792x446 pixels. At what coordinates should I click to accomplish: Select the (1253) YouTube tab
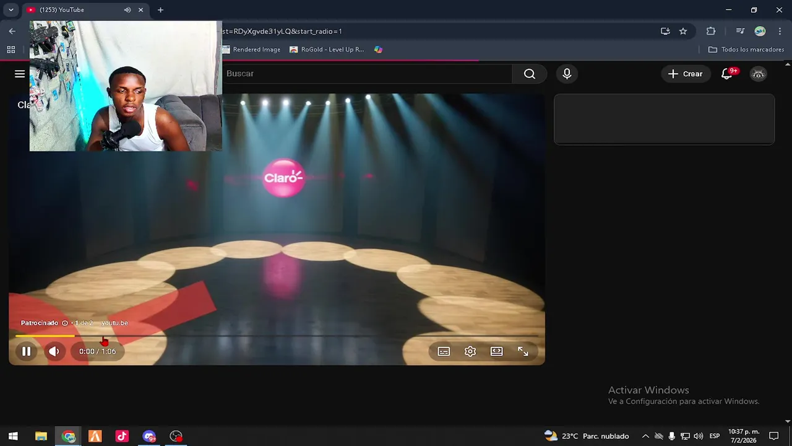84,10
